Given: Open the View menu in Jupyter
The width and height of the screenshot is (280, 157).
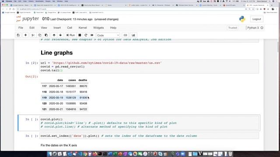Looking at the screenshot, I should [x=44, y=28].
